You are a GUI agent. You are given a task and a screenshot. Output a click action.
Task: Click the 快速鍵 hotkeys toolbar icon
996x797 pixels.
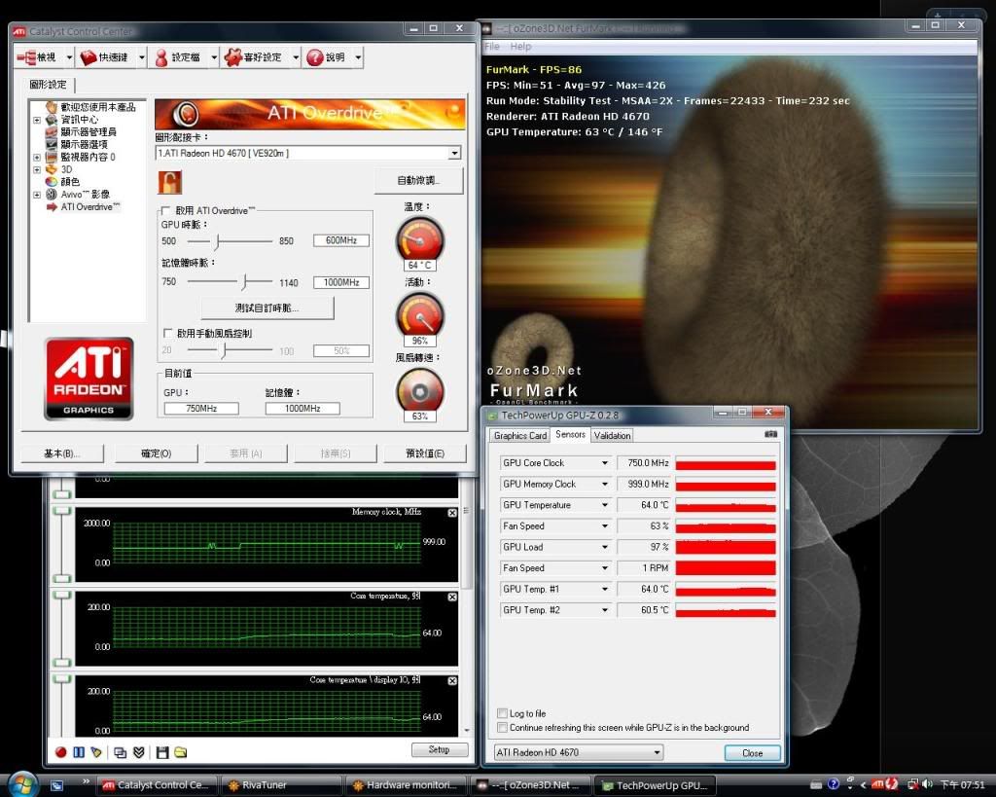pyautogui.click(x=89, y=57)
